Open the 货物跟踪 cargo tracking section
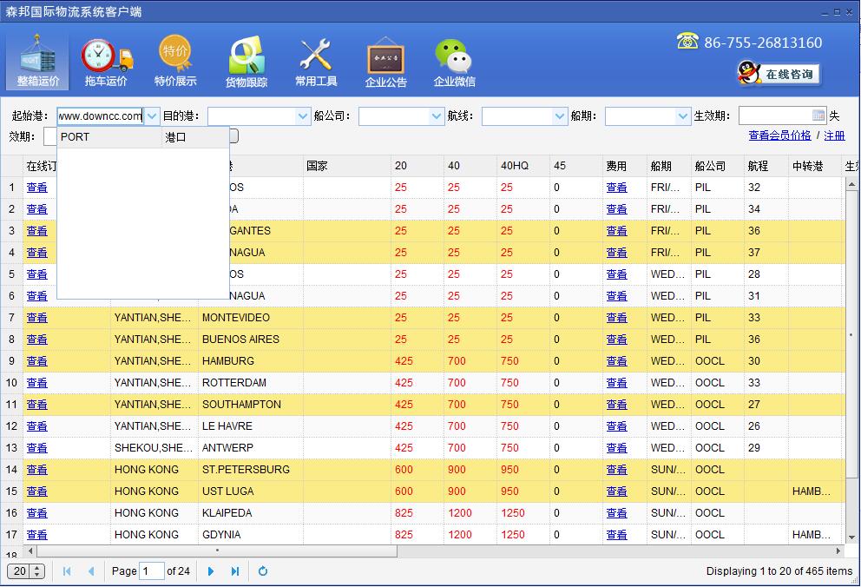Viewport: 861px width, 587px height. [246, 63]
